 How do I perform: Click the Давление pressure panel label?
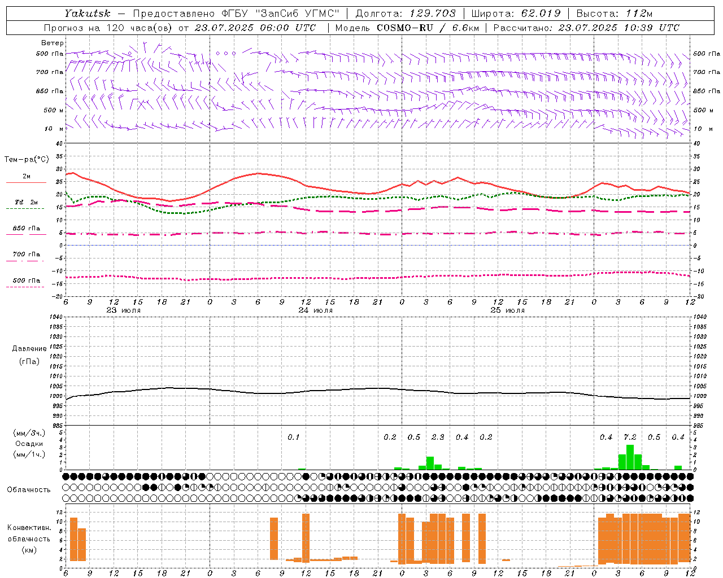pyautogui.click(x=29, y=349)
